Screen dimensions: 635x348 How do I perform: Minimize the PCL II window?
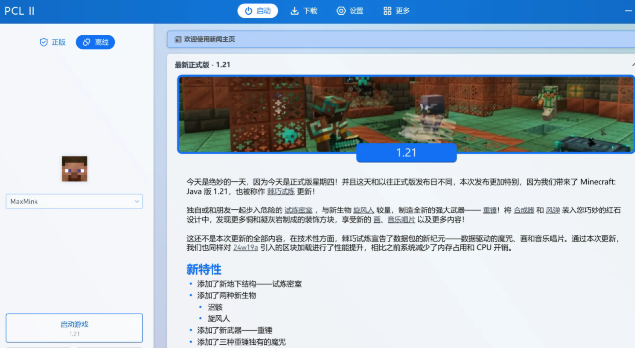pyautogui.click(x=628, y=11)
